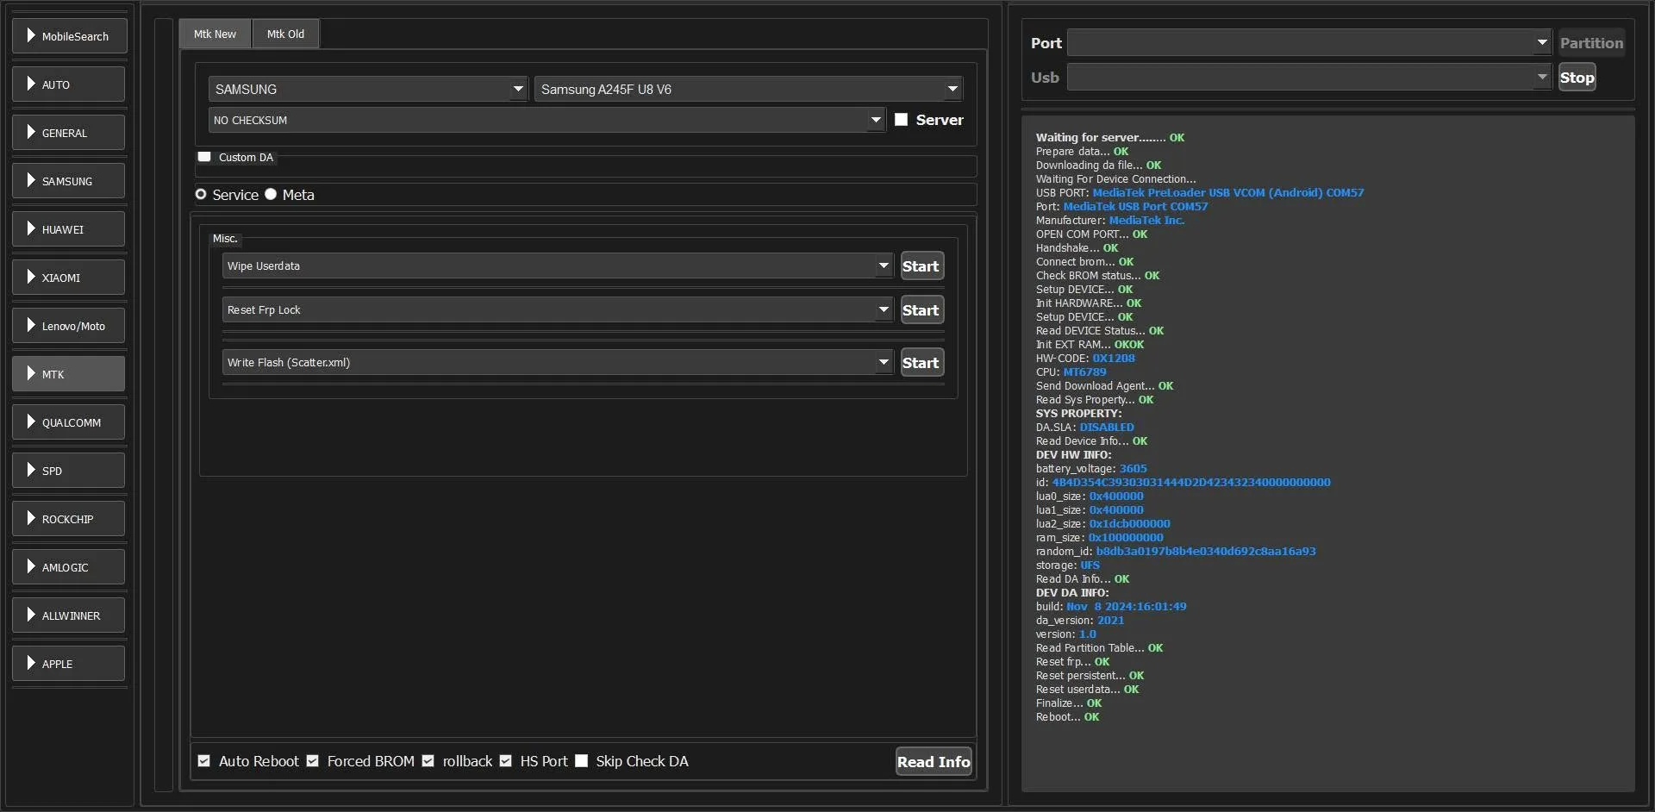Open the SAMSUNG sidebar section
Viewport: 1655px width, 812px height.
(x=69, y=181)
